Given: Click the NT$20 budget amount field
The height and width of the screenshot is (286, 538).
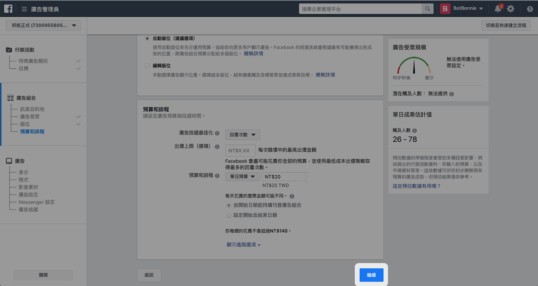Looking at the screenshot, I should coord(284,177).
